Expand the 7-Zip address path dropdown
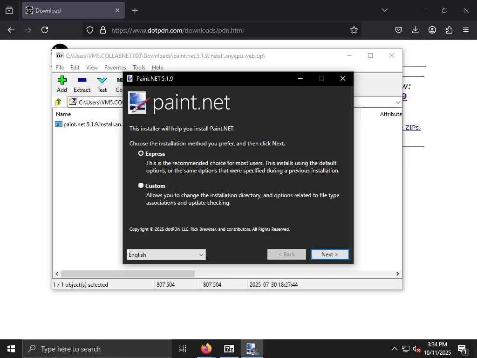Screen dimensions: 477x358 pos(398,102)
